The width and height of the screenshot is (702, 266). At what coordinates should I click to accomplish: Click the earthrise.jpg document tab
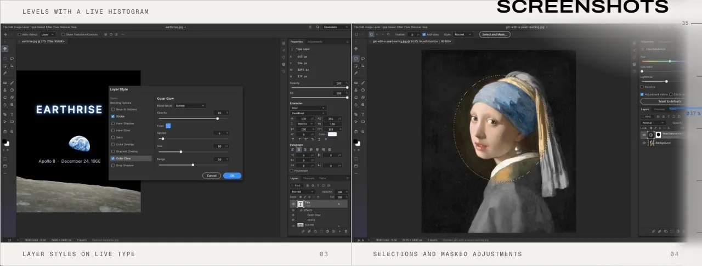43,41
